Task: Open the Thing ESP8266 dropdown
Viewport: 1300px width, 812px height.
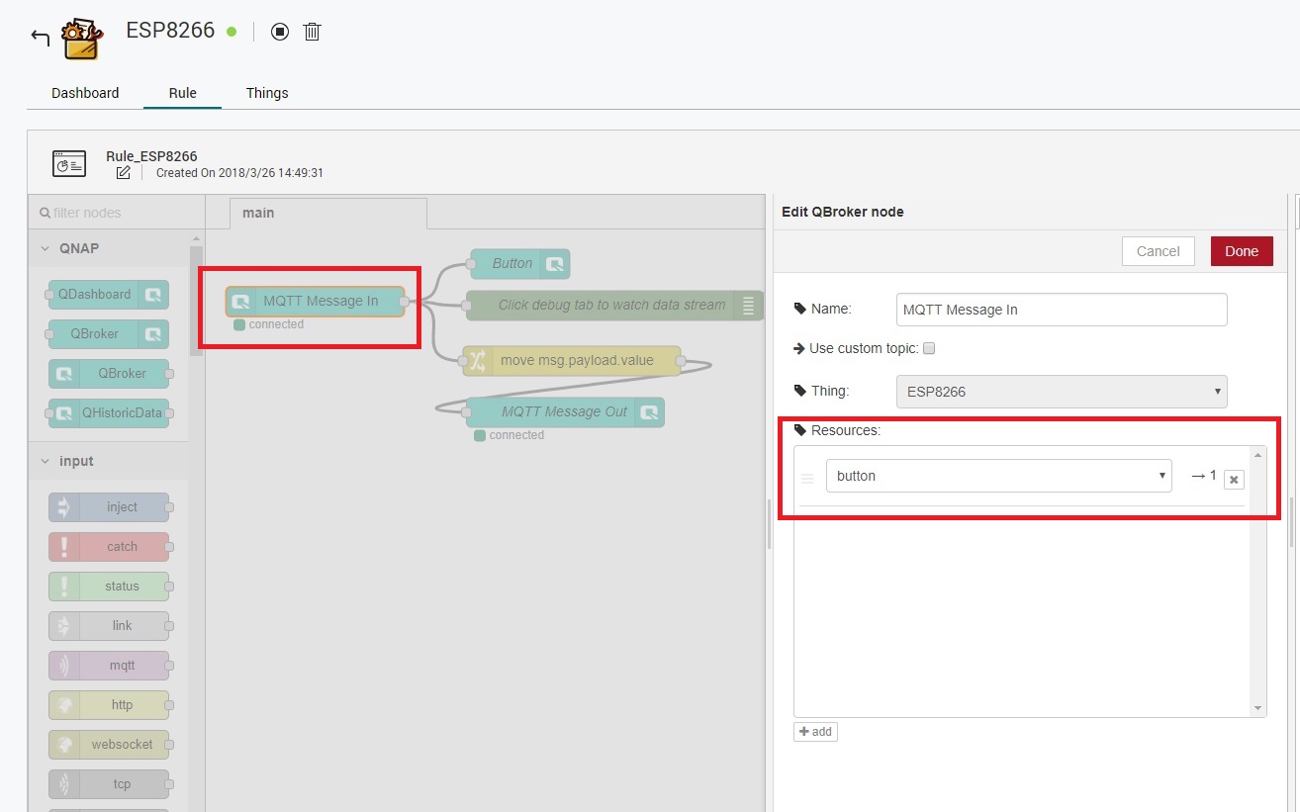Action: click(x=1062, y=392)
